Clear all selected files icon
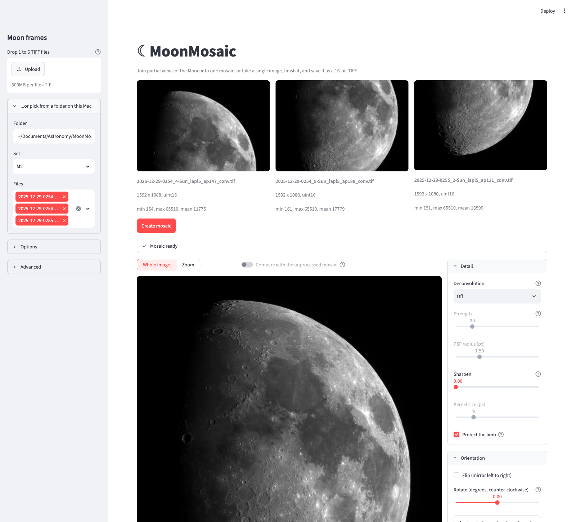 (x=78, y=209)
